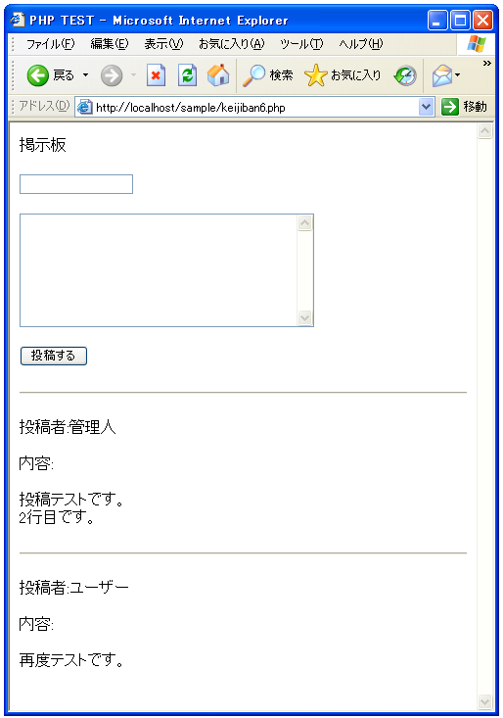503x718 pixels.
Task: Expand address bar URL dropdown
Action: [426, 107]
